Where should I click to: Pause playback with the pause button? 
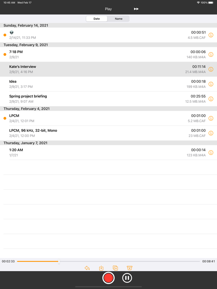tap(127, 278)
